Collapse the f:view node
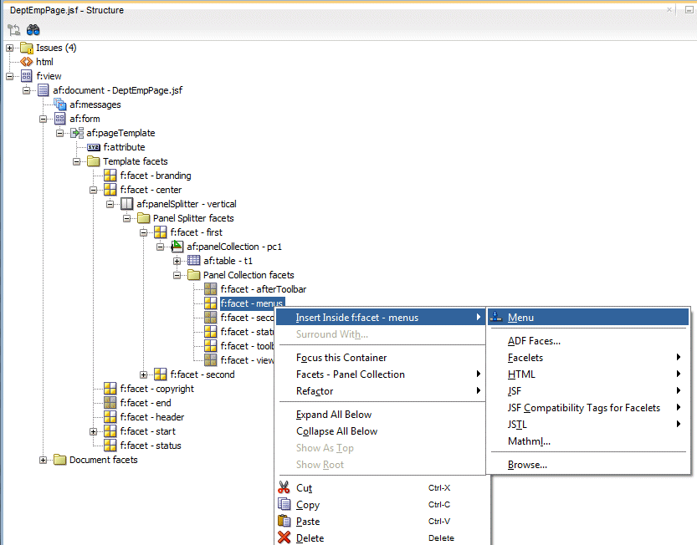 click(x=10, y=76)
